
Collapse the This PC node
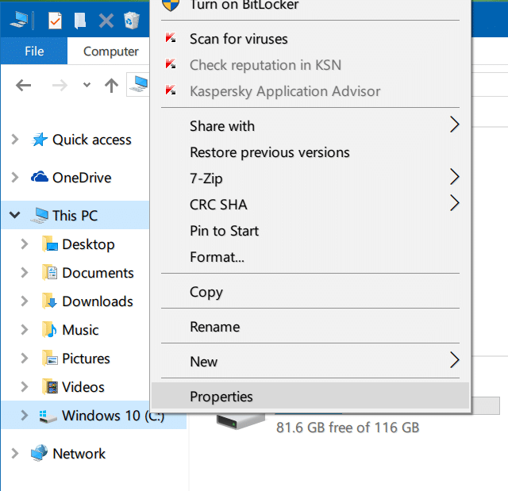(x=15, y=215)
